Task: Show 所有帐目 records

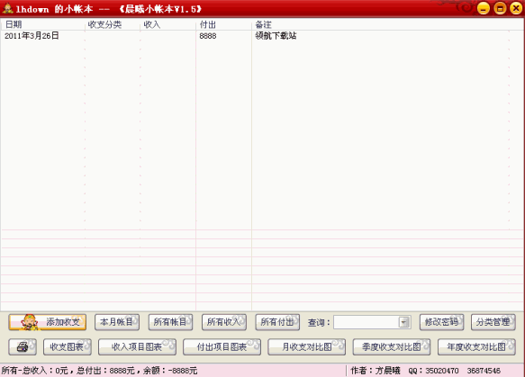Action: click(x=170, y=322)
